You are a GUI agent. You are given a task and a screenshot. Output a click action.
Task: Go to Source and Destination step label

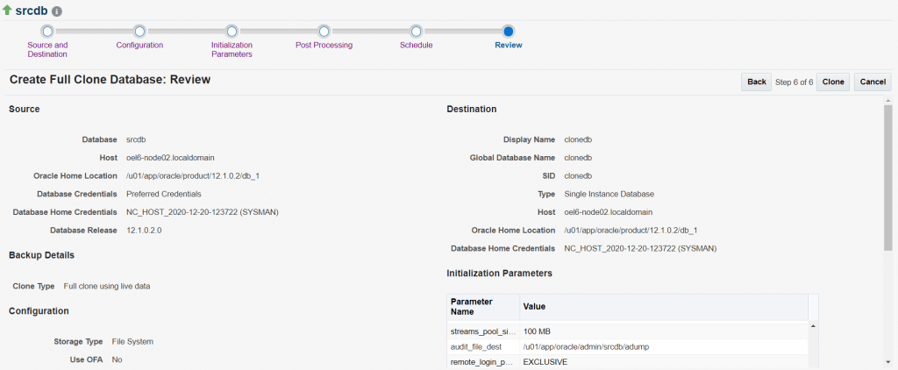click(x=47, y=49)
